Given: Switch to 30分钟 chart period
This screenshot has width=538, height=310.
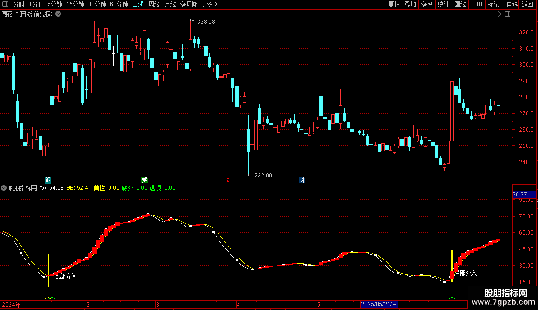Looking at the screenshot, I should pos(97,4).
